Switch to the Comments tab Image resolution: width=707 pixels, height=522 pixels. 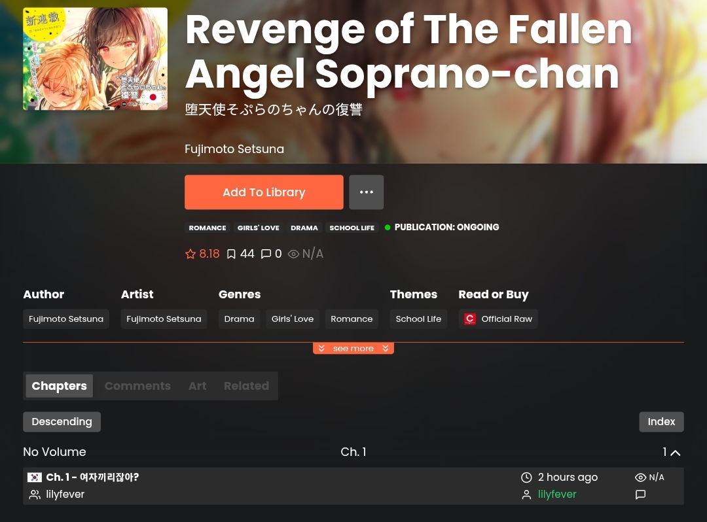pyautogui.click(x=137, y=386)
